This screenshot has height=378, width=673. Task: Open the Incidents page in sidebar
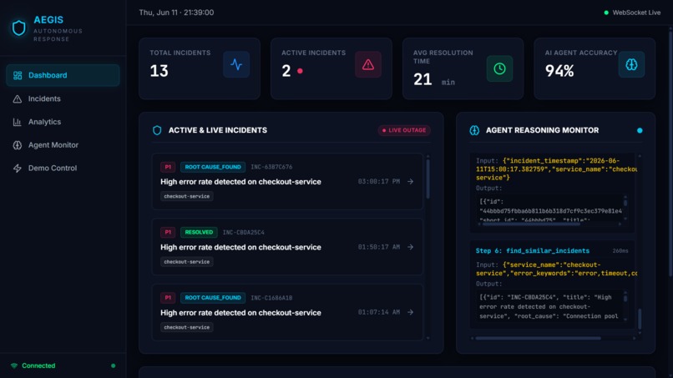click(63, 98)
